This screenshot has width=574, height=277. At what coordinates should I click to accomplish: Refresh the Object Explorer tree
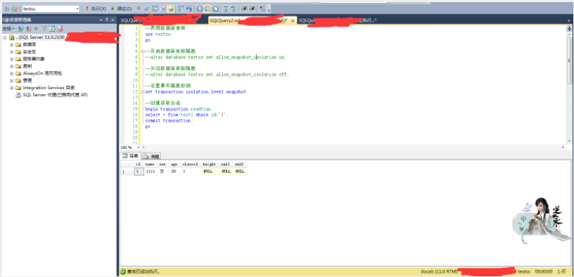click(52, 28)
